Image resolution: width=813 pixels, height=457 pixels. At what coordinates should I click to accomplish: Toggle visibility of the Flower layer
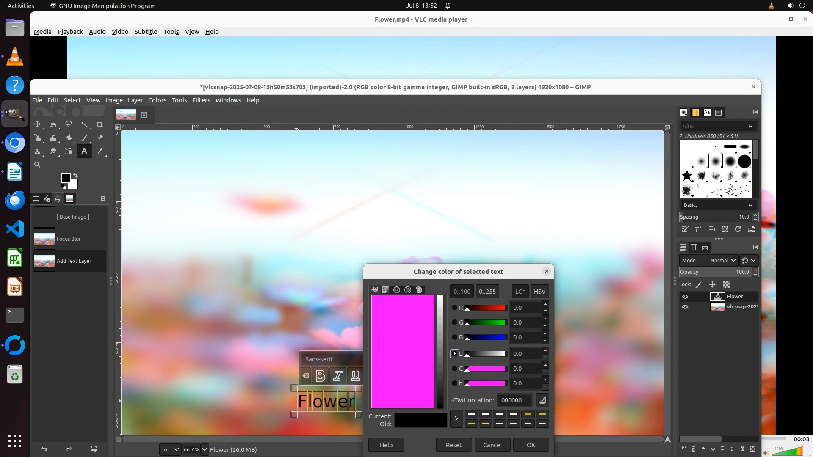tap(685, 297)
